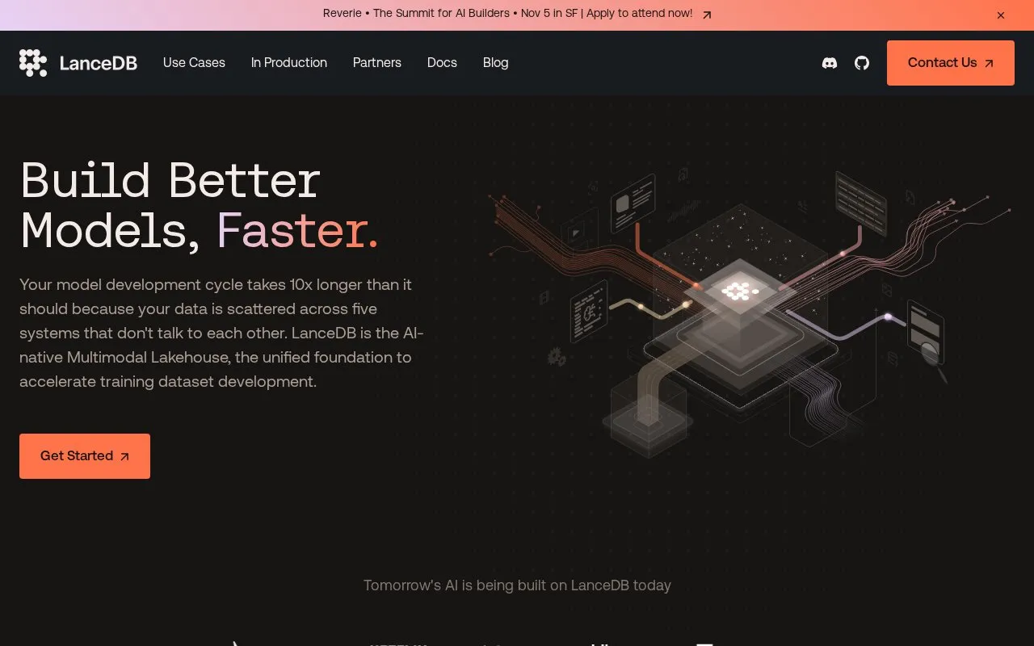Click the 'Build Better Models, Faster.' heading
The height and width of the screenshot is (646, 1034).
pos(200,206)
